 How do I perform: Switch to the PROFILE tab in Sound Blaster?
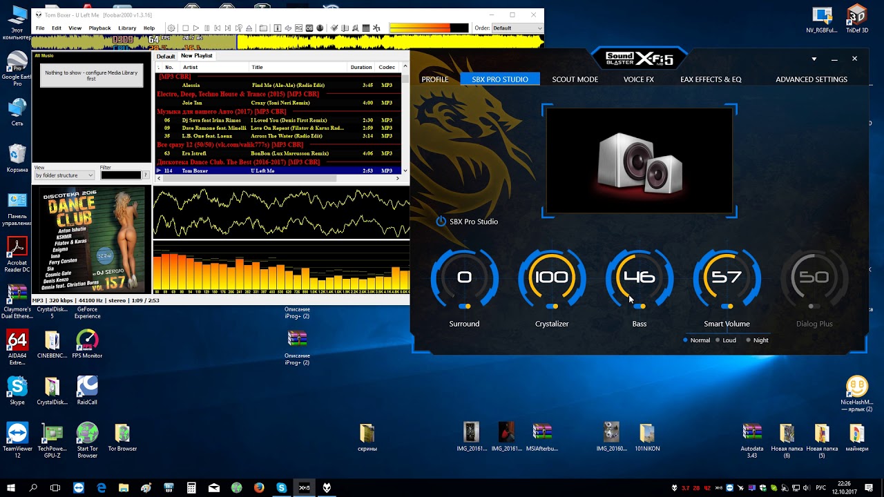click(x=435, y=79)
